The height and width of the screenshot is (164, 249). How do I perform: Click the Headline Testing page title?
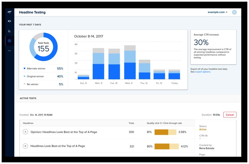pos(32,12)
